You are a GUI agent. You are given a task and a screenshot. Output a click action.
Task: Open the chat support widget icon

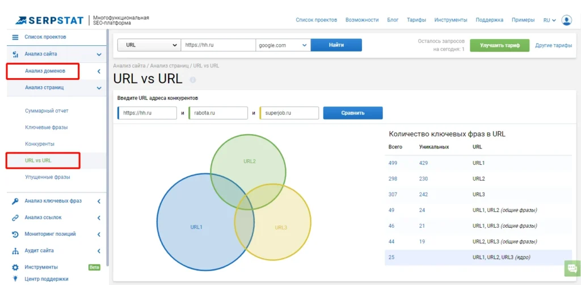572,268
